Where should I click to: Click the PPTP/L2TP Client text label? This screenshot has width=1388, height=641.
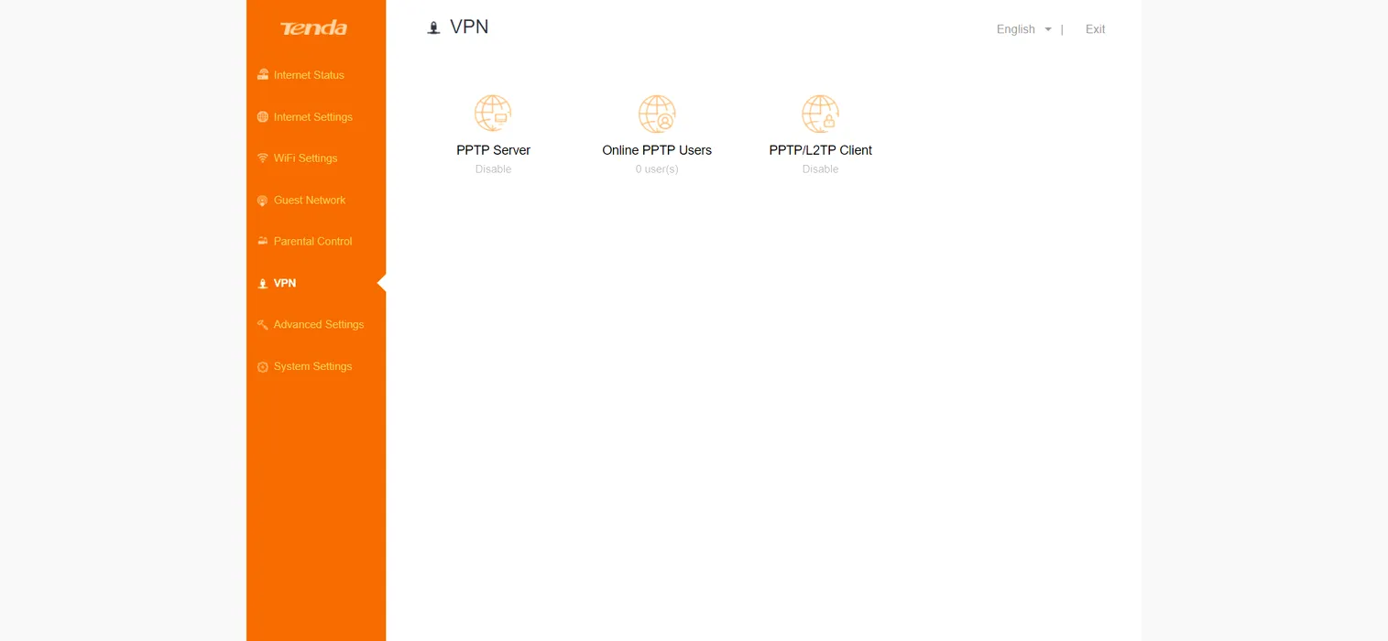pyautogui.click(x=820, y=150)
